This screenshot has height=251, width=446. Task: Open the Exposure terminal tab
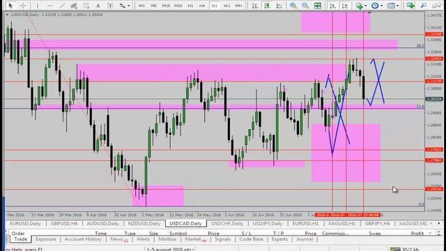tap(46, 239)
